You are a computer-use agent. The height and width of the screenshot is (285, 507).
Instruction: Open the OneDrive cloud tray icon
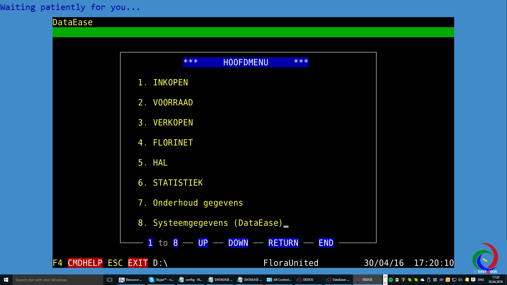[422, 280]
